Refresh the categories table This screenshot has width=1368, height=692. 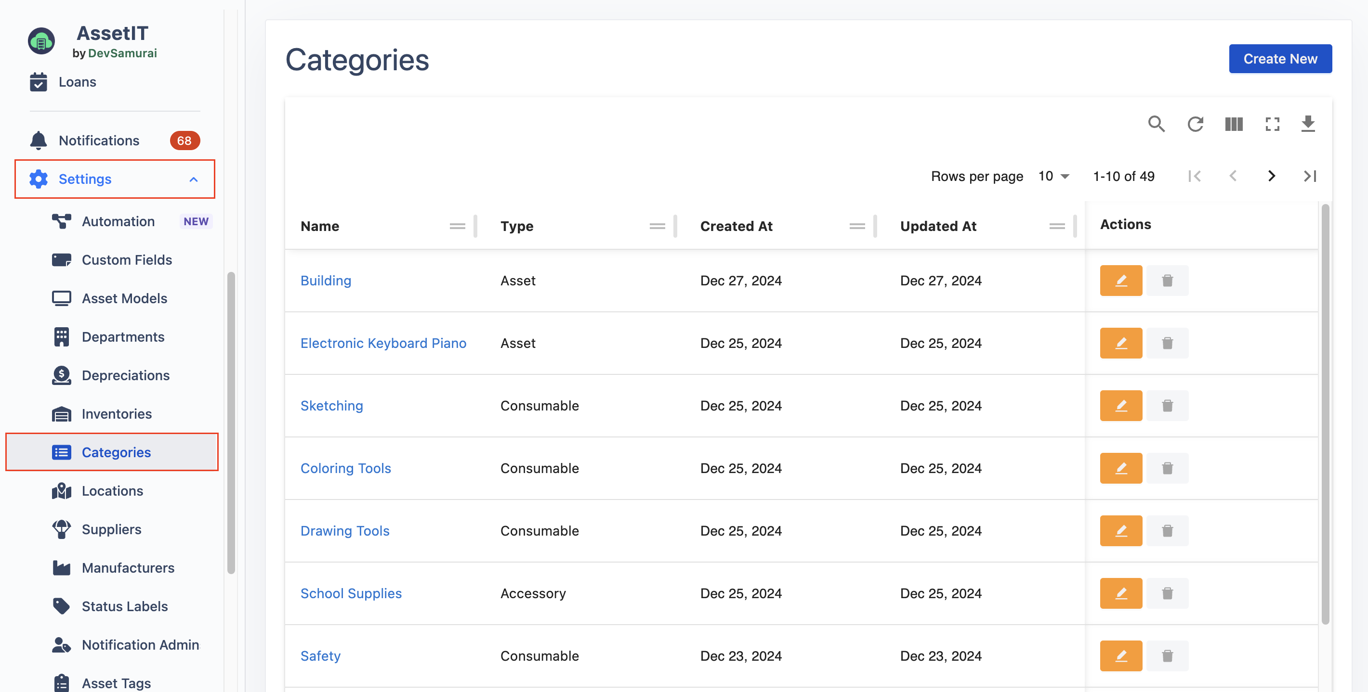(x=1195, y=124)
